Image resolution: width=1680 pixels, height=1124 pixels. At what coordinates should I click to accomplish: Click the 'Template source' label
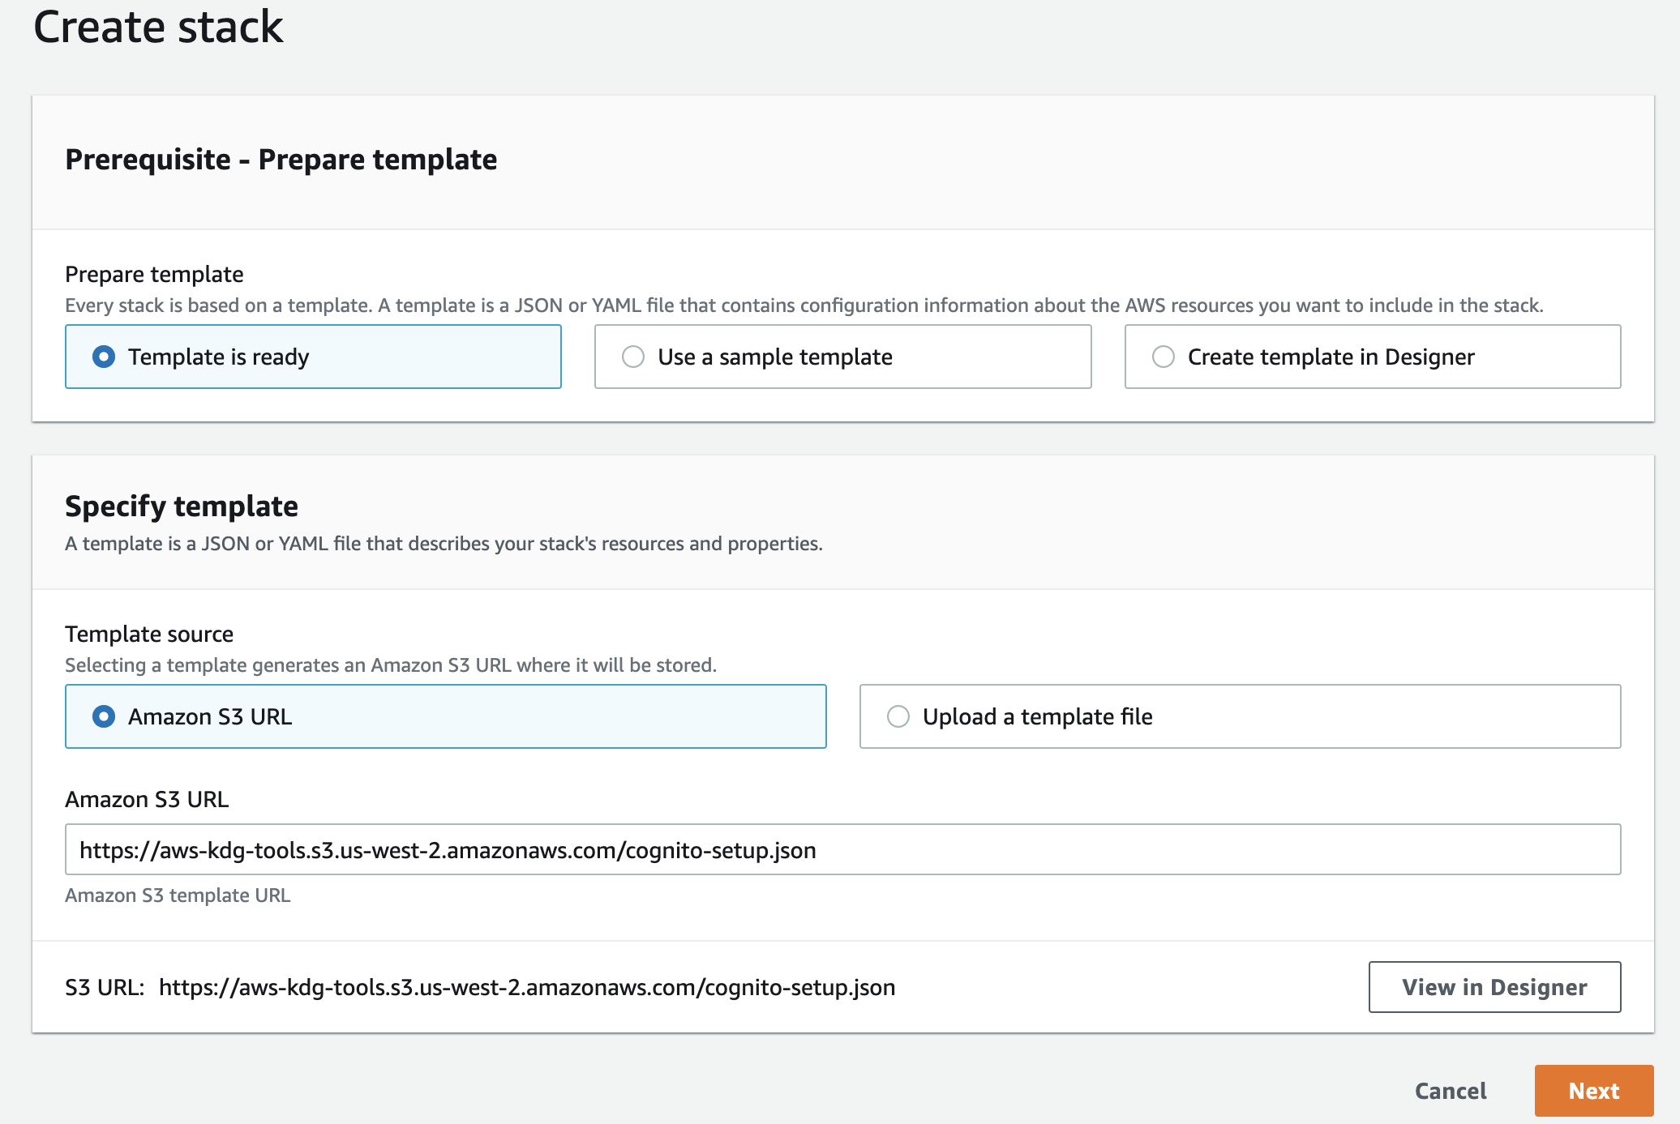[149, 634]
